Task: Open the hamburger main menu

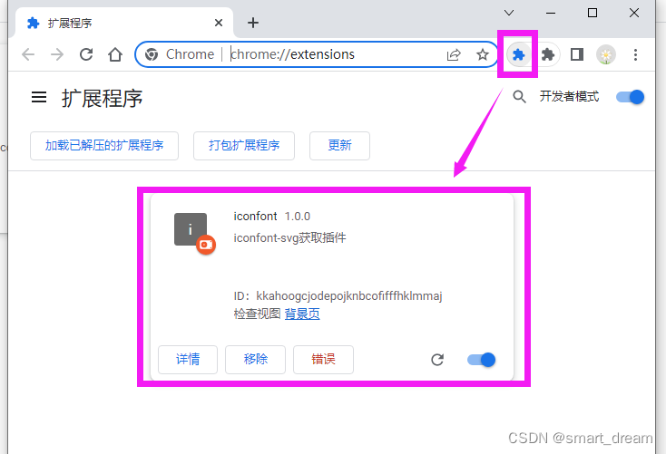Action: point(39,98)
